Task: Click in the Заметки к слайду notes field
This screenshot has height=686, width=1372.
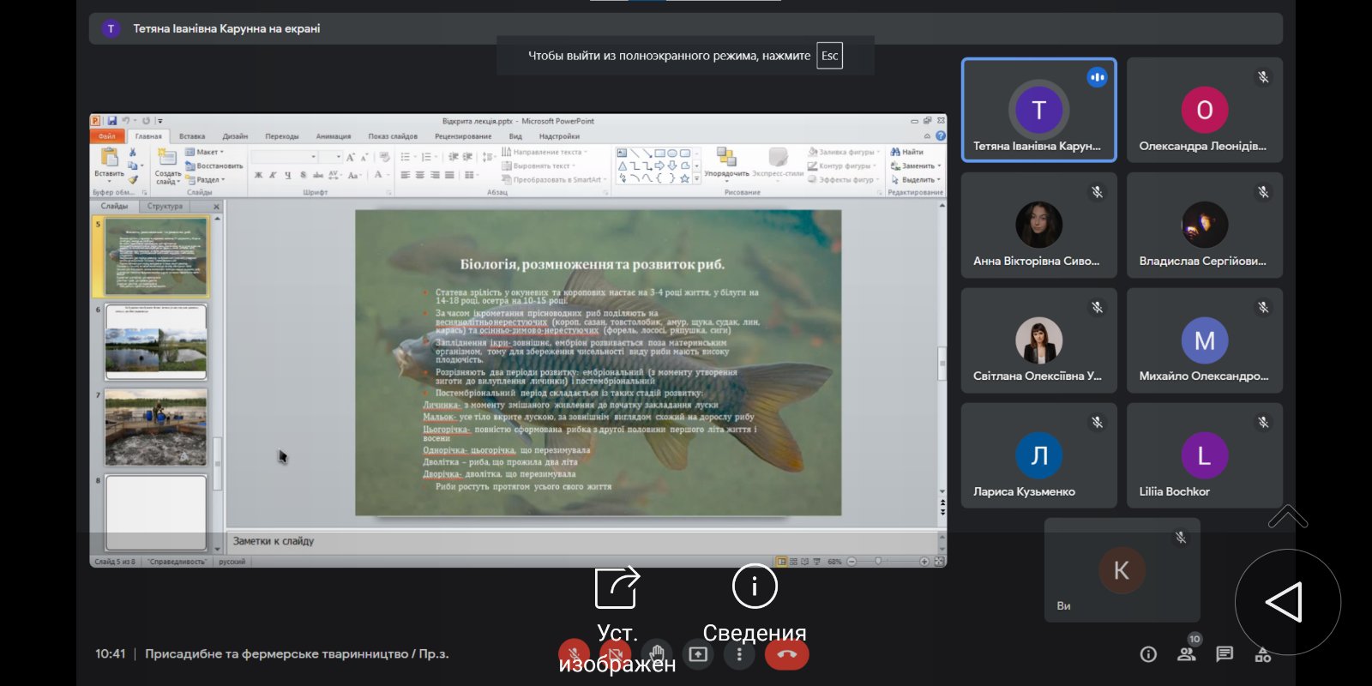Action: tap(581, 541)
